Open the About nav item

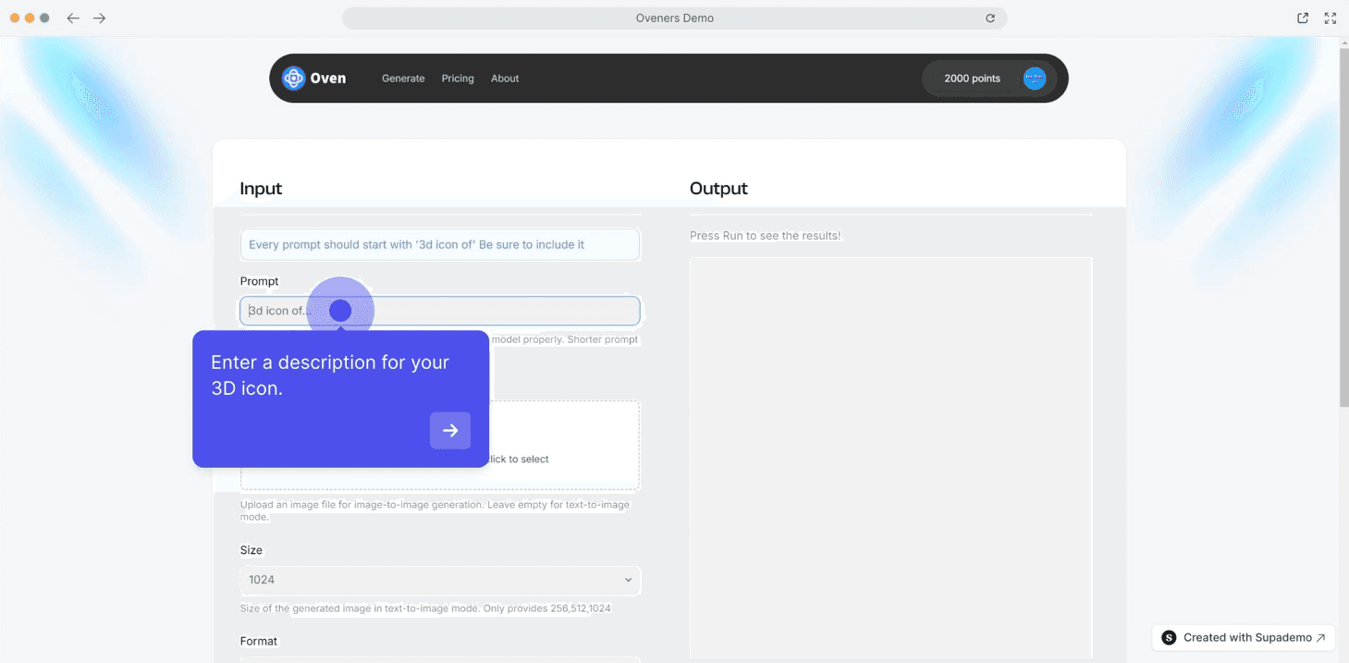(x=505, y=79)
